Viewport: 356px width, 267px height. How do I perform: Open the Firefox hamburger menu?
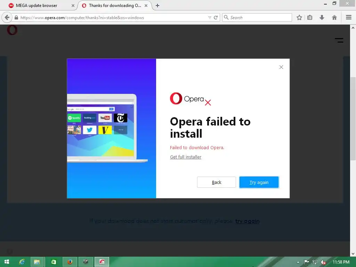348,17
